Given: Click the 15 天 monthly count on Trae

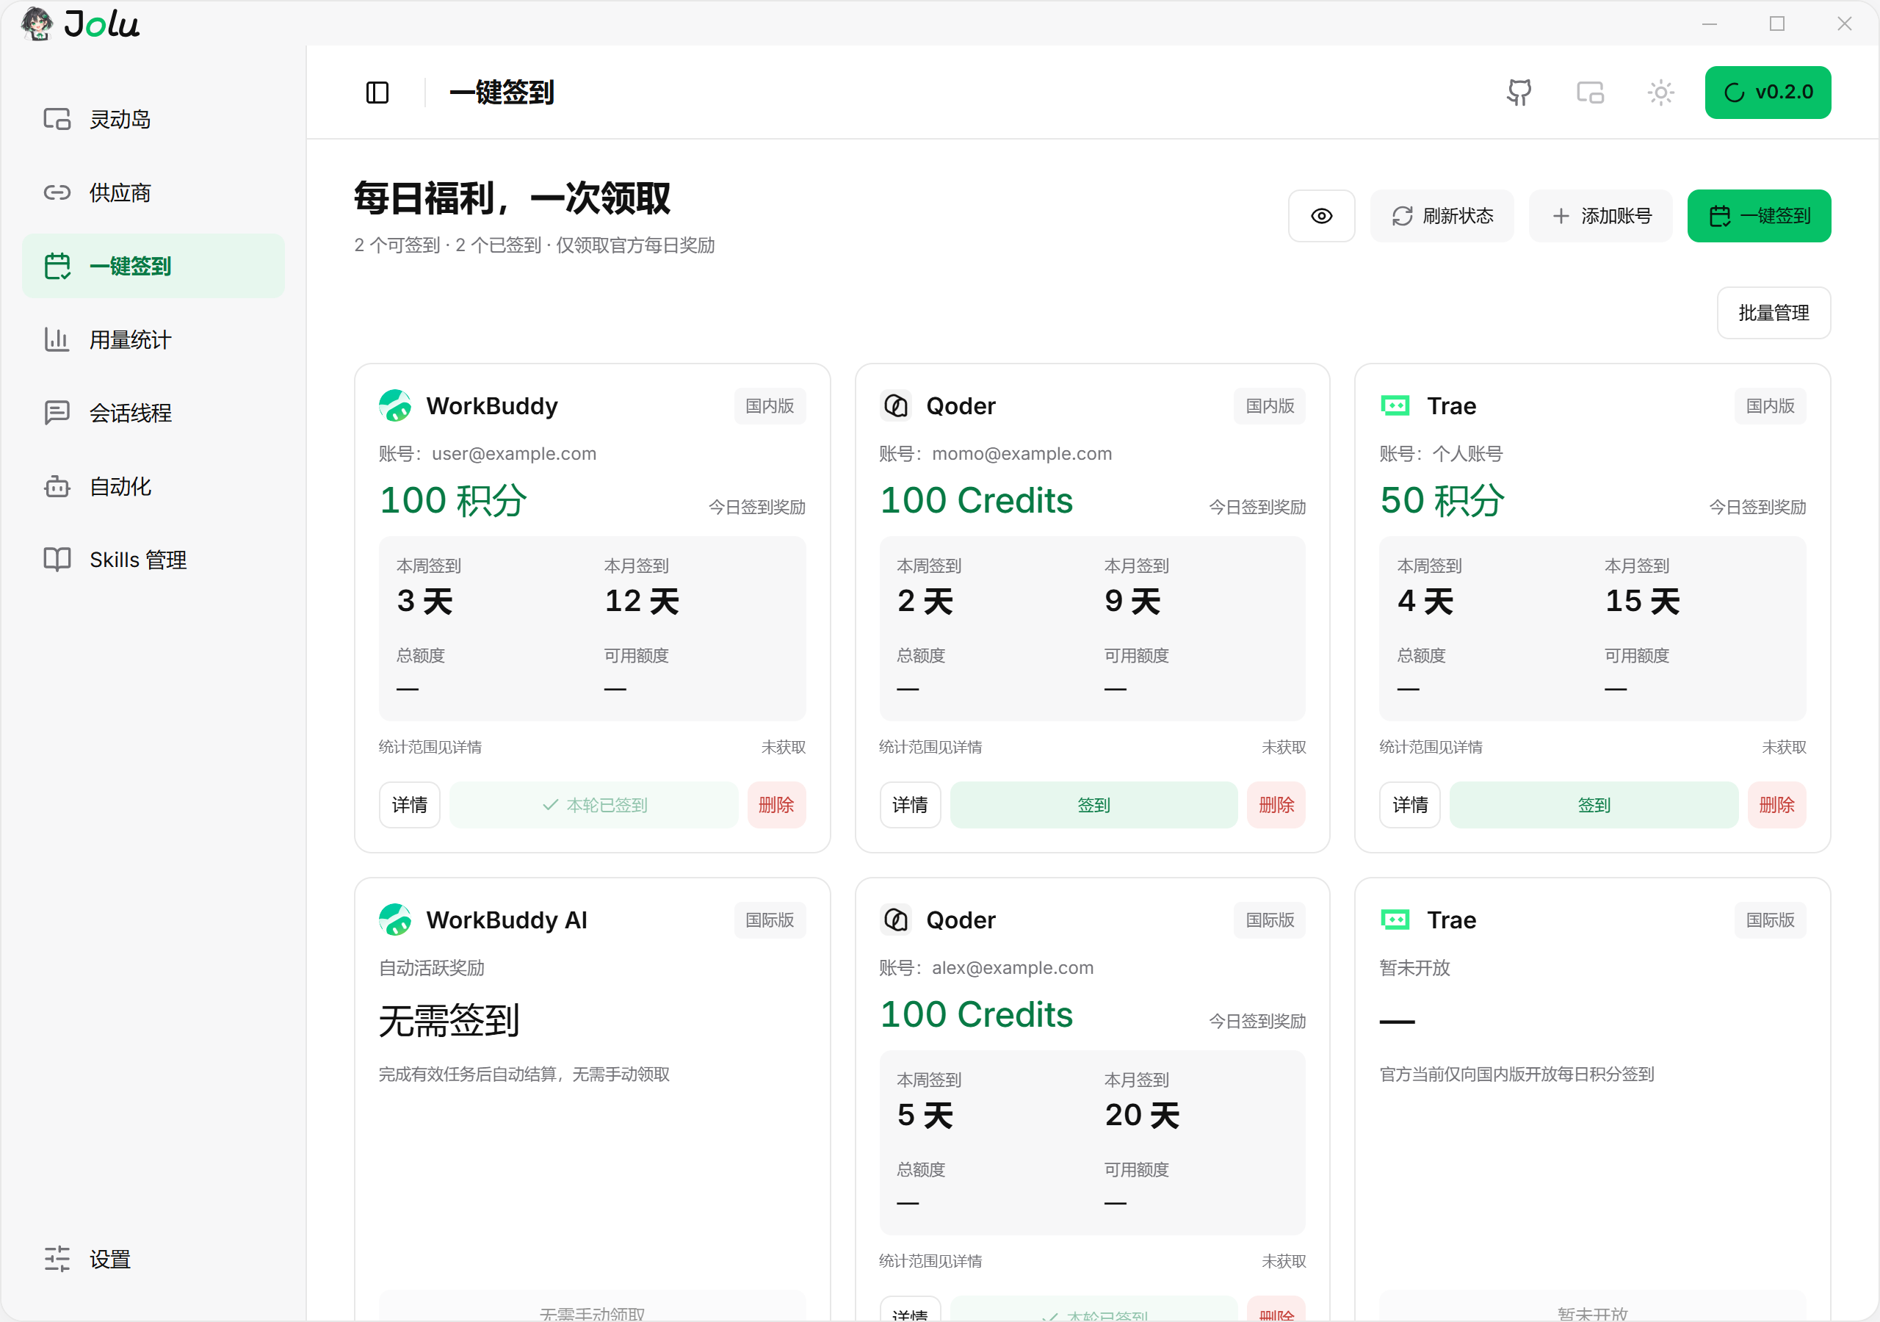Looking at the screenshot, I should coord(1643,602).
